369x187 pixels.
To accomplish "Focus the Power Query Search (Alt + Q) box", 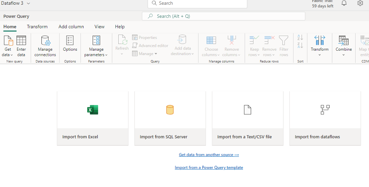I will (224, 16).
